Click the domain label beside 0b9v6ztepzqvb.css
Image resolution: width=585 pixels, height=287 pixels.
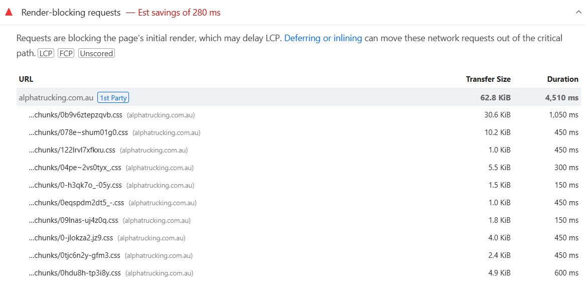click(161, 115)
